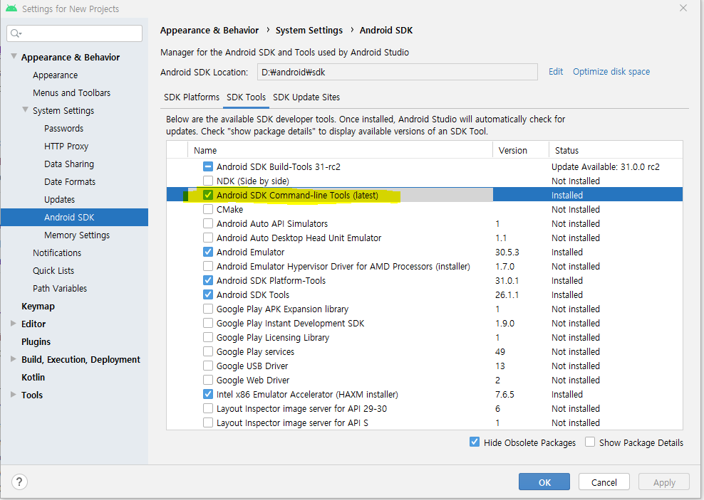Toggle Android SDK Build-Tools 31-rc2 checkbox
The width and height of the screenshot is (704, 500).
pyautogui.click(x=208, y=166)
